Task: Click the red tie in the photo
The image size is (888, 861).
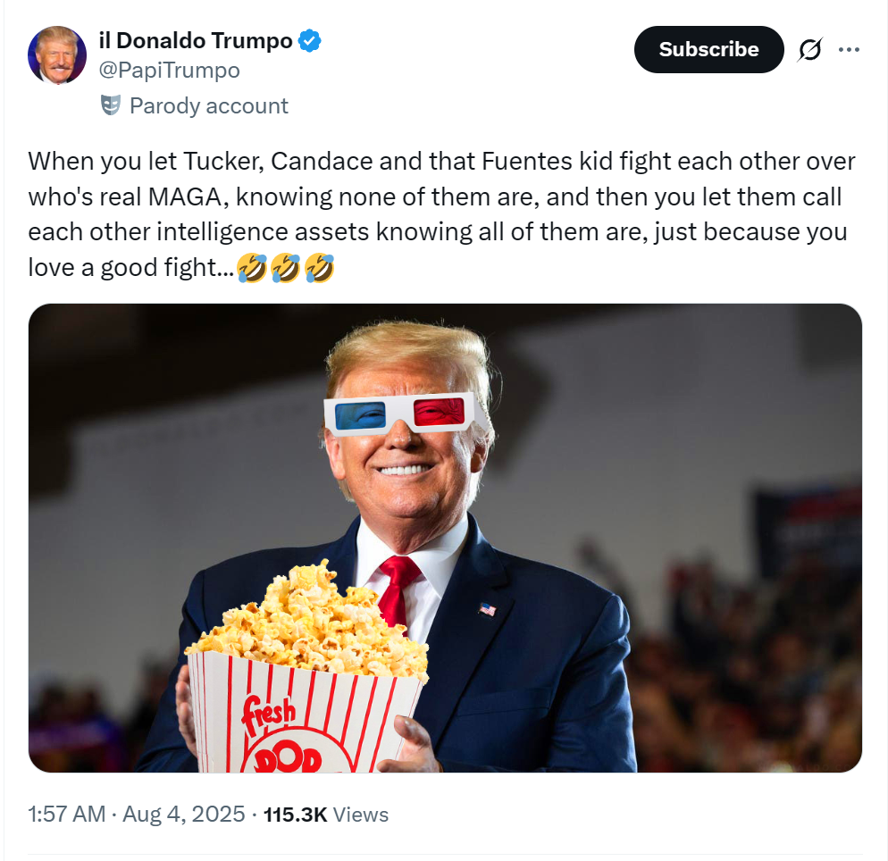Action: click(398, 590)
